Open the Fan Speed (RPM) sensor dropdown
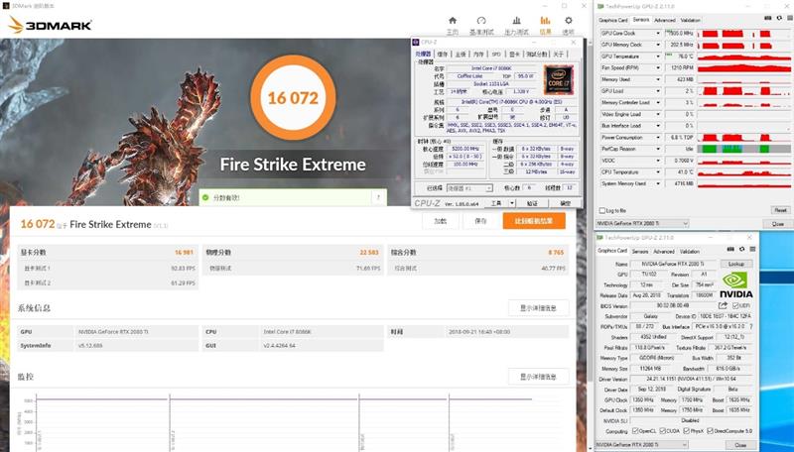 [x=658, y=68]
